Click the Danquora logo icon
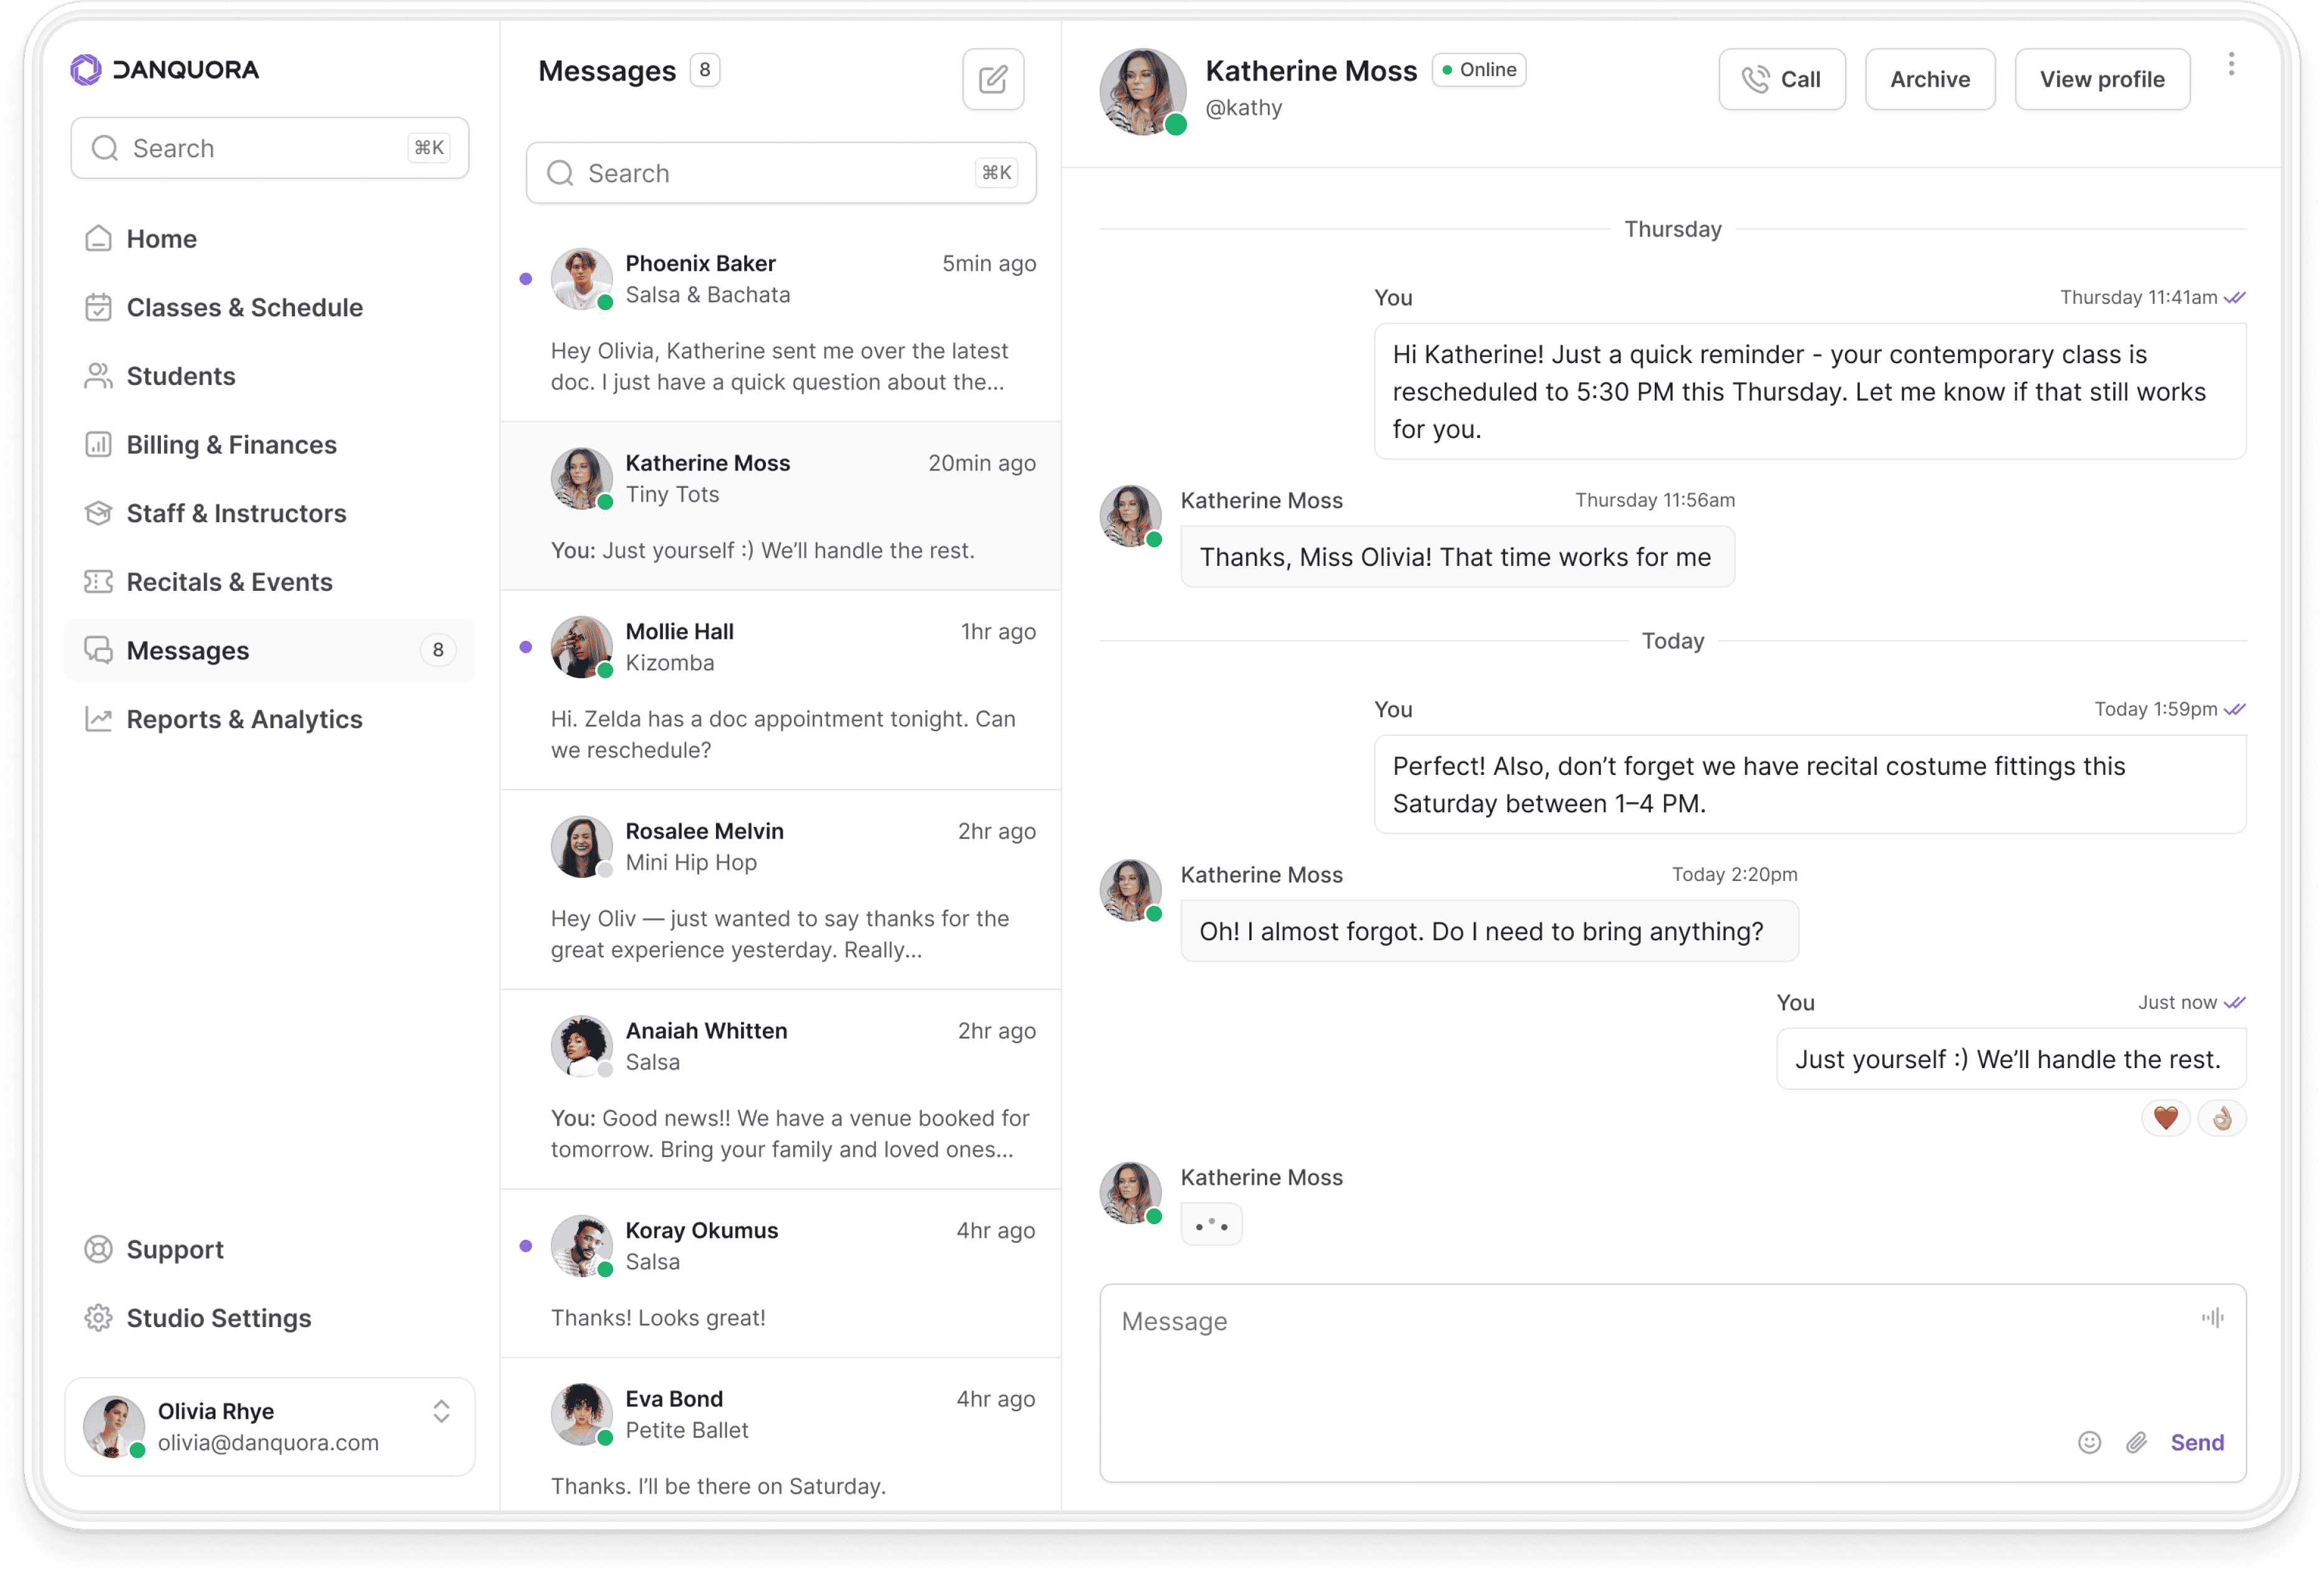This screenshot has width=2324, height=1576. [x=87, y=69]
